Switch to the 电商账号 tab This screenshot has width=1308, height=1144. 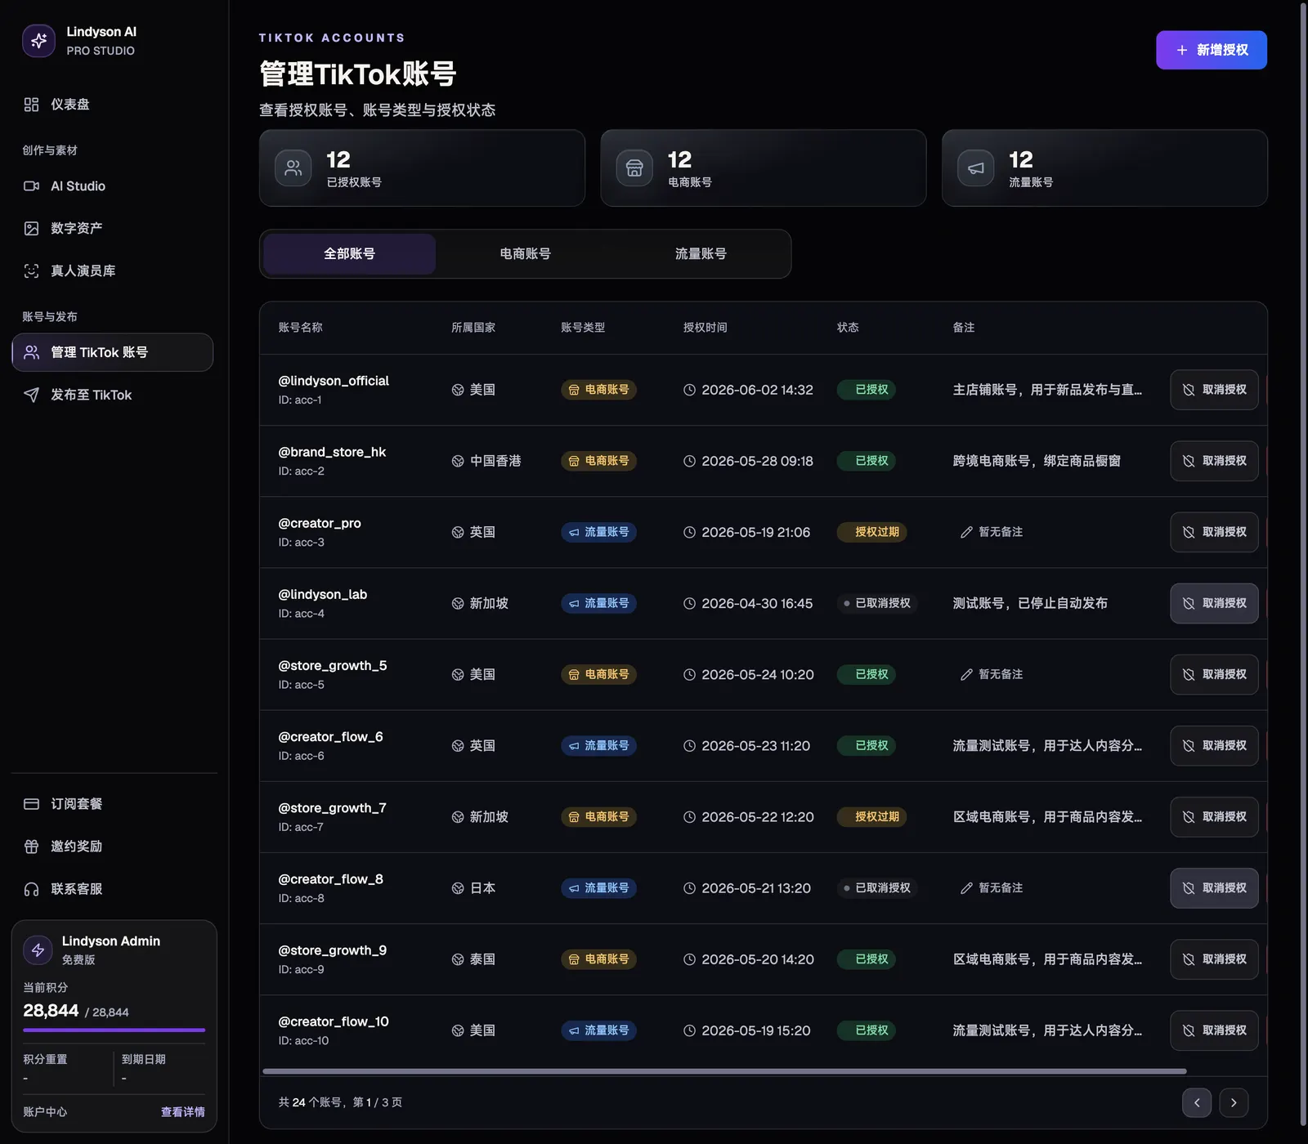pos(525,254)
